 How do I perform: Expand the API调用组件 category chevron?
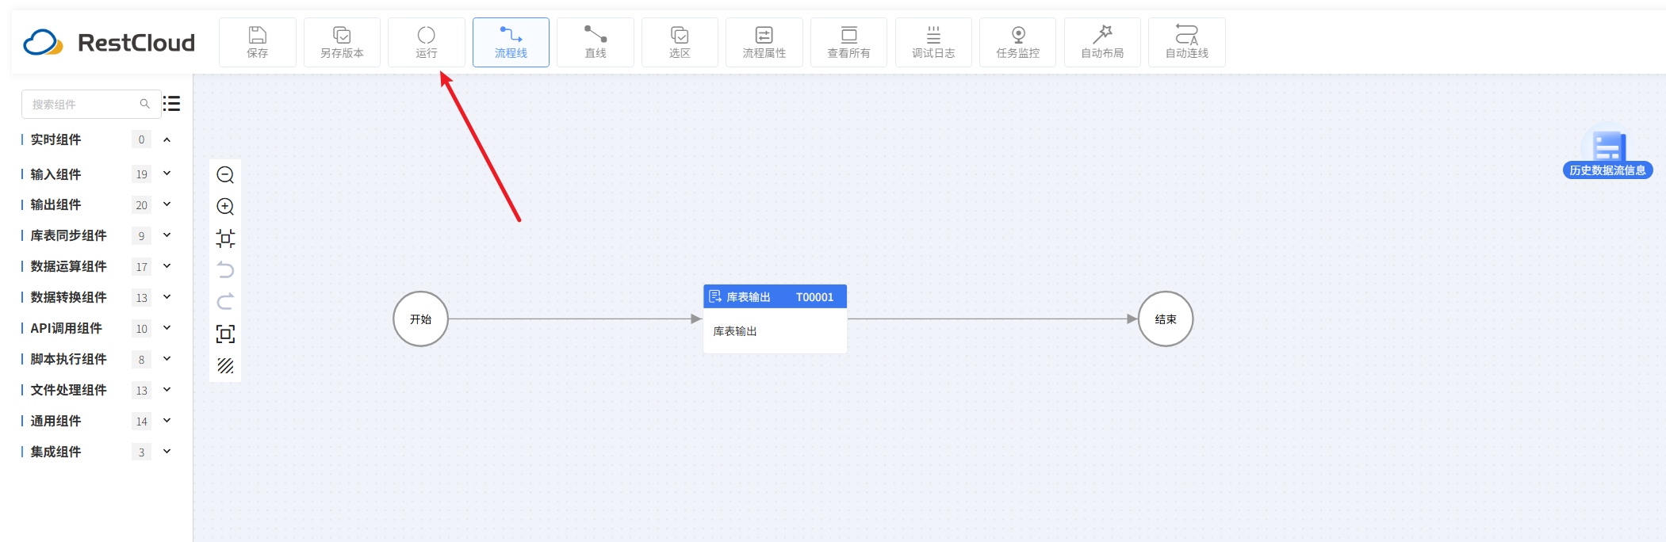pos(167,328)
